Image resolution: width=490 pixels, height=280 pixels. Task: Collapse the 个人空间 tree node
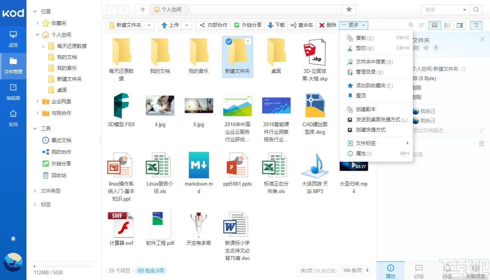37,34
